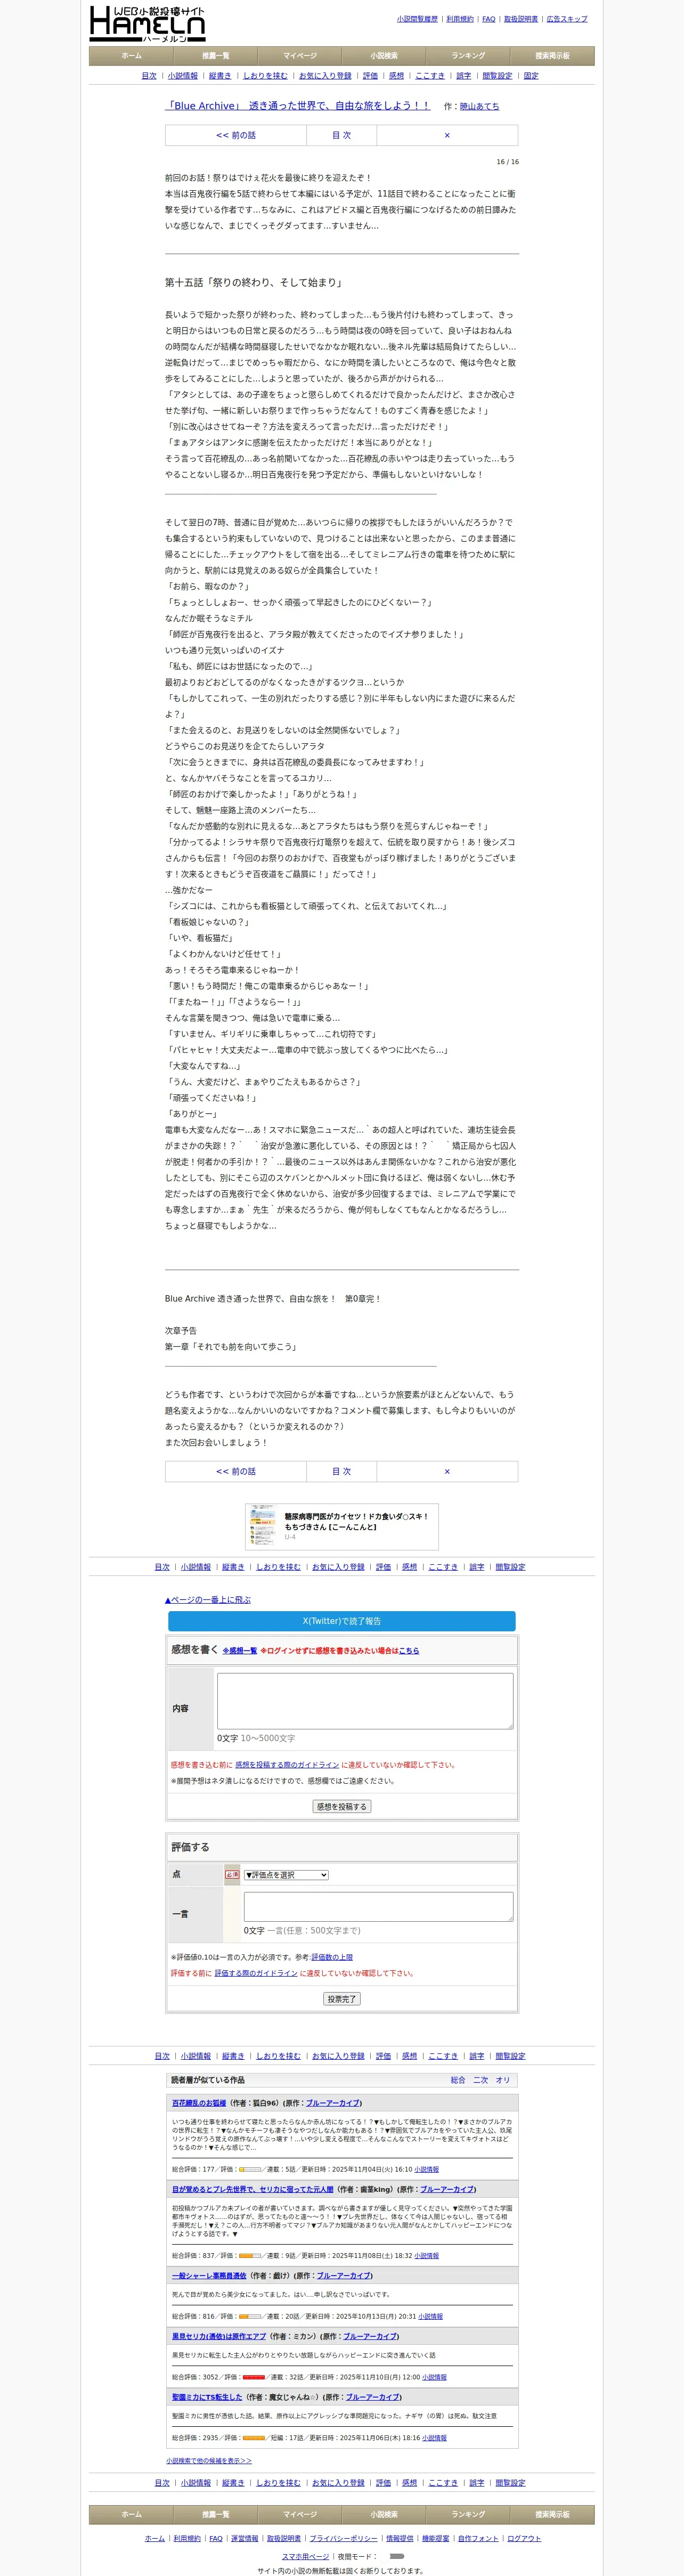The width and height of the screenshot is (684, 2576).
Task: Select オリ tab in similar works
Action: (x=503, y=2080)
